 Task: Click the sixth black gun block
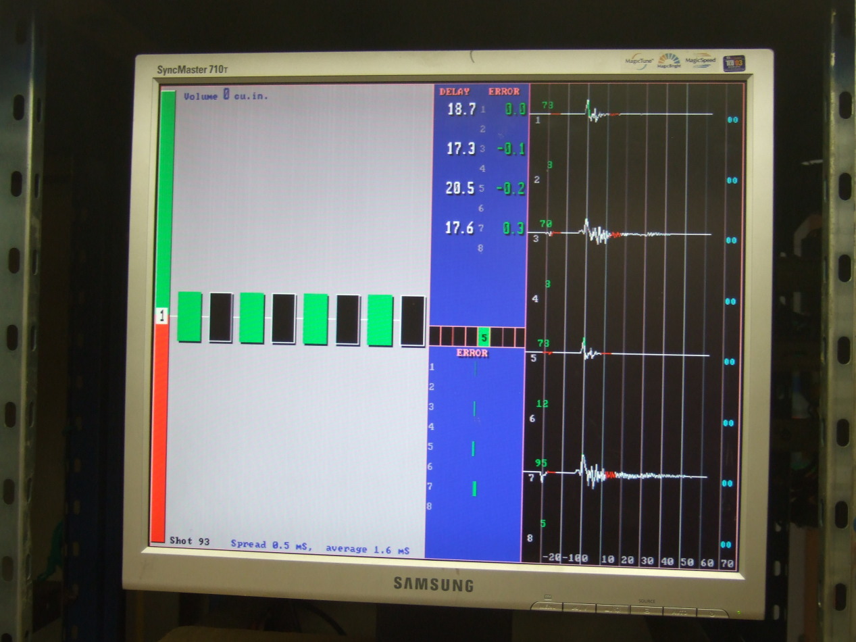pos(348,320)
